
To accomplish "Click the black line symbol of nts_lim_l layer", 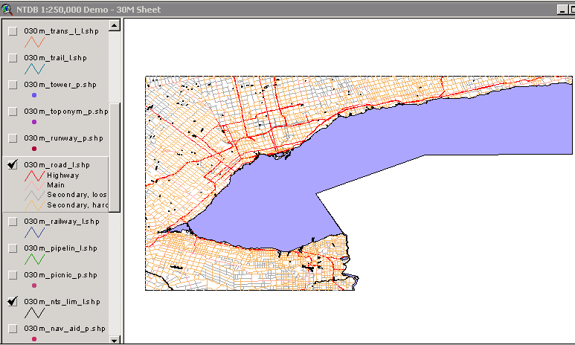I will click(x=34, y=313).
